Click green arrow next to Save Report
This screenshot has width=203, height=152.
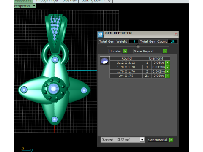pos(165,51)
